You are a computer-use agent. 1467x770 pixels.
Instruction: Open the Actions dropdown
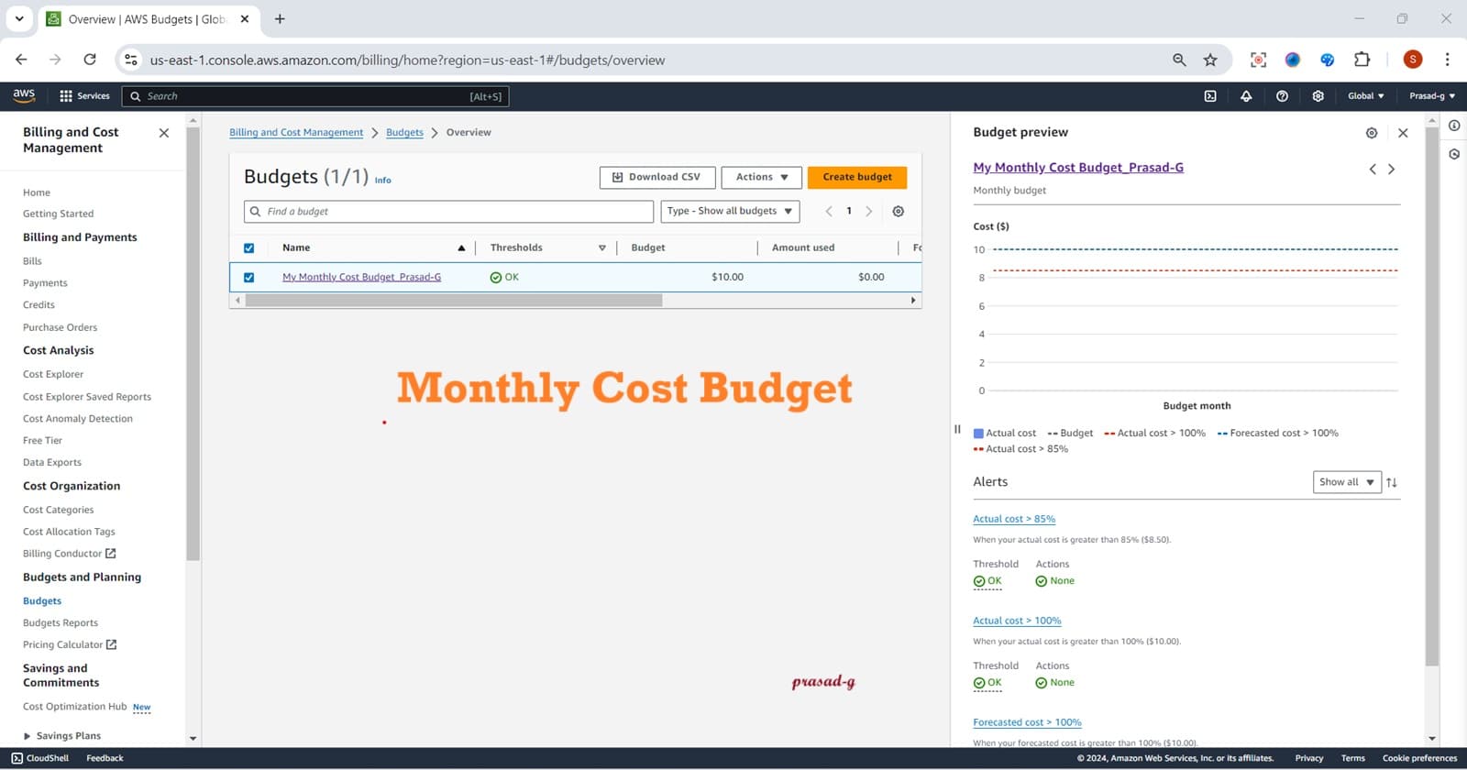[761, 177]
